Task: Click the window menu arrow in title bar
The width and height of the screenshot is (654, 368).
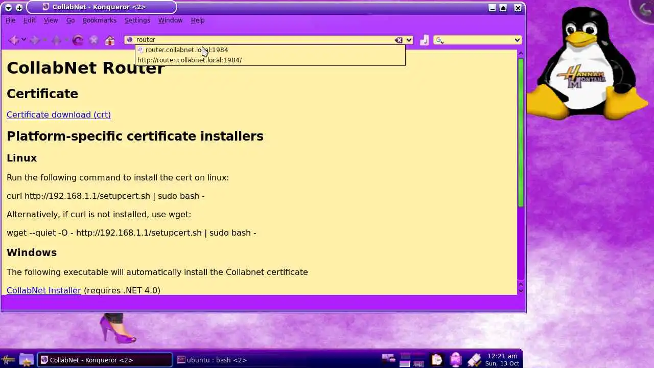Action: [8, 8]
